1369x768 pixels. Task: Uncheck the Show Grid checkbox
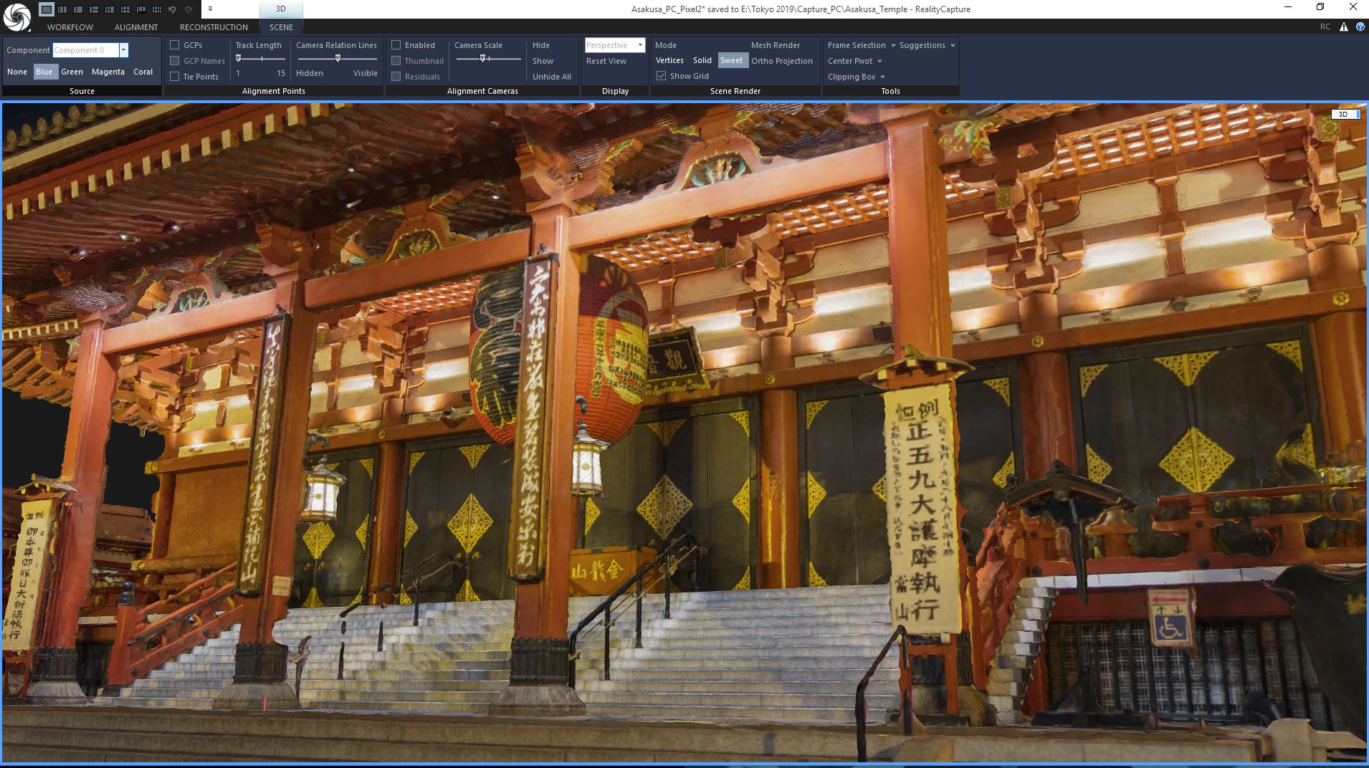[x=661, y=76]
